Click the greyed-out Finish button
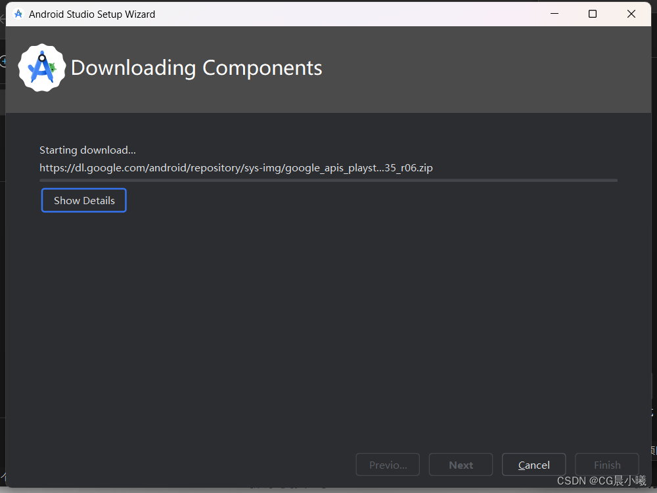The height and width of the screenshot is (493, 657). 607,465
